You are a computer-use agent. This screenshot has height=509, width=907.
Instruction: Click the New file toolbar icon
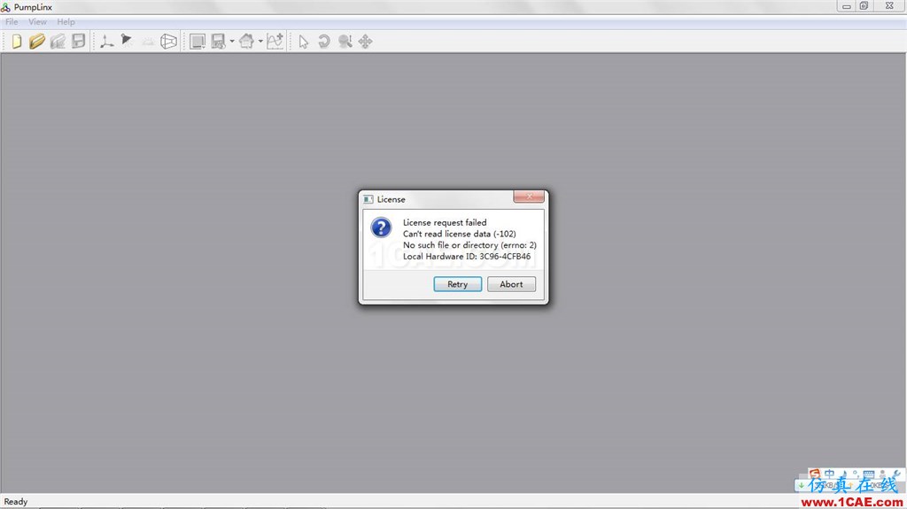point(17,42)
